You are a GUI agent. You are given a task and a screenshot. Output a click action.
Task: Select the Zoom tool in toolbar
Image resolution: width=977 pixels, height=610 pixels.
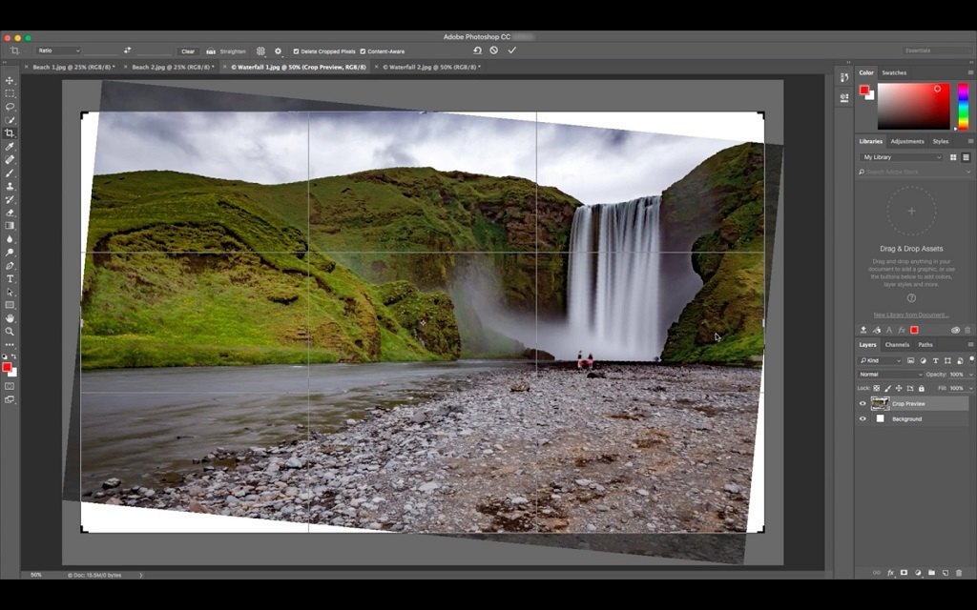pyautogui.click(x=10, y=331)
